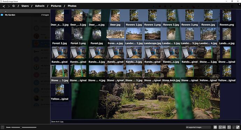Open the Deer_e... 2.jpg thumbnail

pyautogui.click(x=60, y=18)
